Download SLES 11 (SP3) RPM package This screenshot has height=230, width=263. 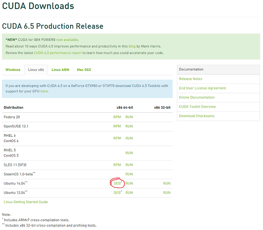117,165
